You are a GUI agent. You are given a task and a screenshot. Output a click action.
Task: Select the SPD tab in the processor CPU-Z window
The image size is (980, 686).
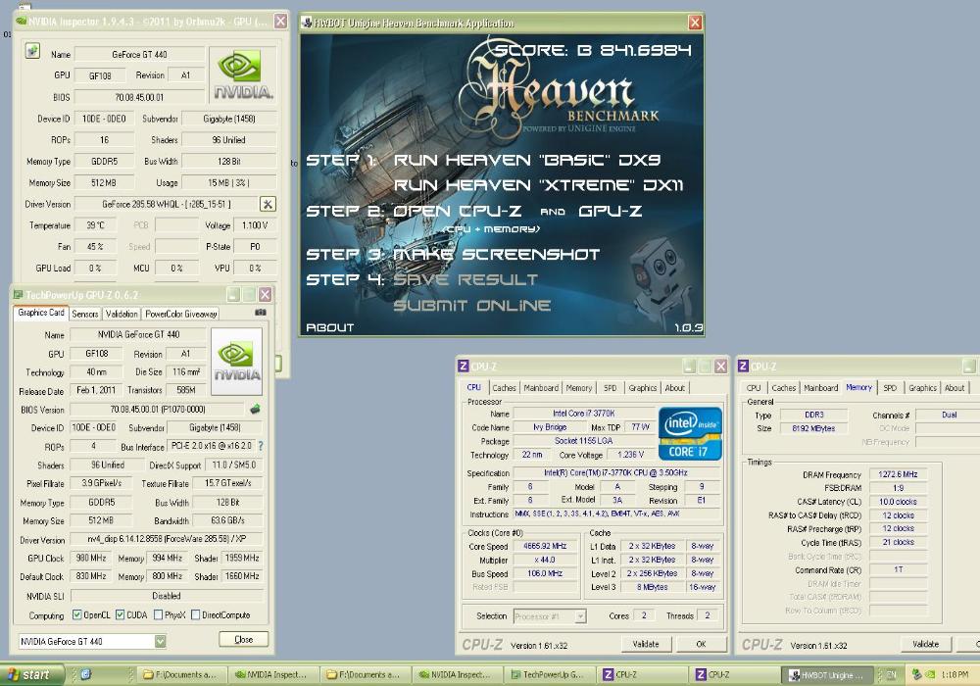tap(610, 388)
